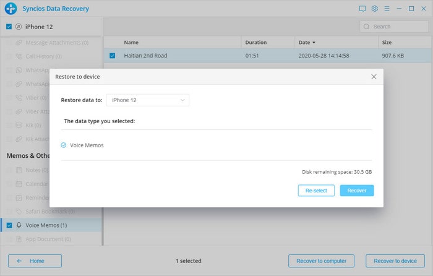Screen dimensions: 433x276
Task: Toggle the Safari Bookmark (0) checkbox
Action: 9,212
